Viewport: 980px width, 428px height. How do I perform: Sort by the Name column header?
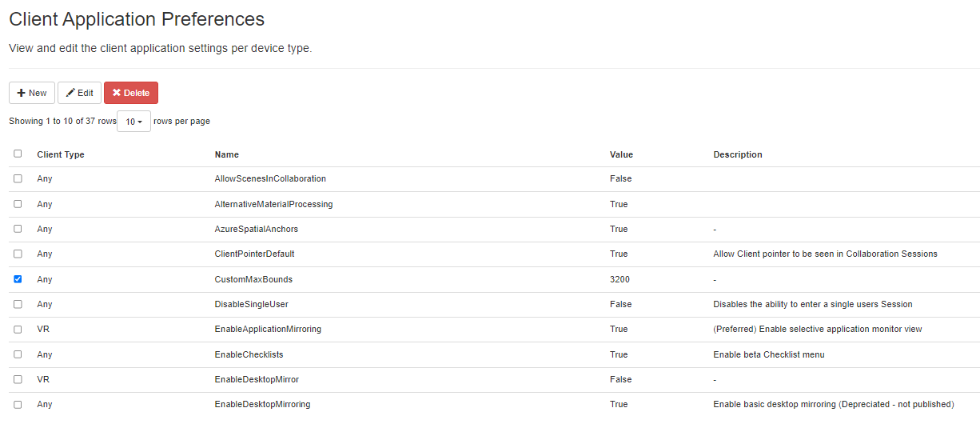pyautogui.click(x=227, y=154)
